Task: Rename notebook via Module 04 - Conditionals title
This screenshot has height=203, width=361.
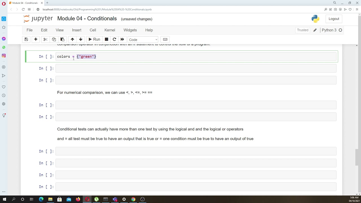Action: click(87, 19)
